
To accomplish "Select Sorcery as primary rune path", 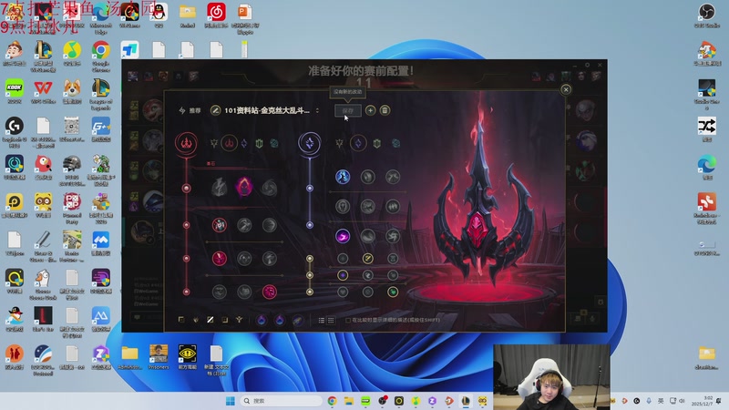I will (244, 144).
